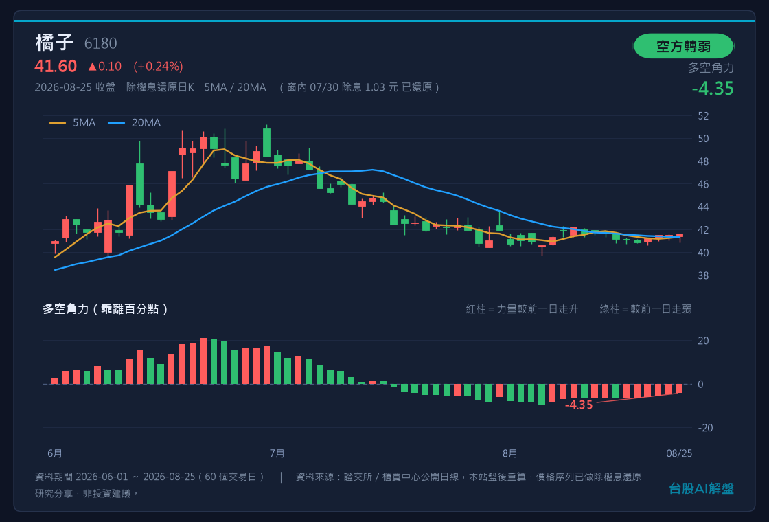Click the 研究分享，非投資建議 disclaimer
This screenshot has height=522, width=769.
(x=87, y=494)
